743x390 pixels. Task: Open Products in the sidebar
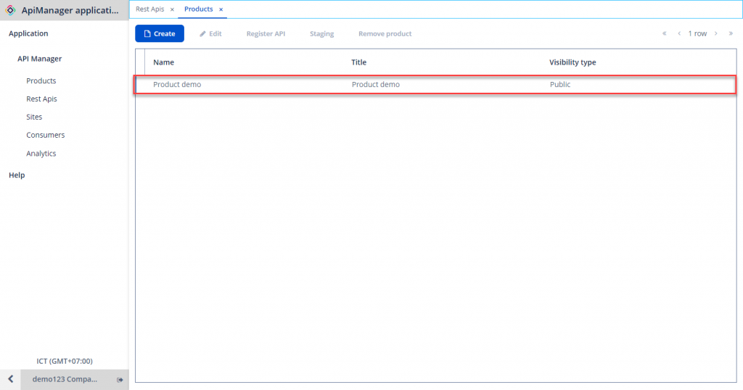point(41,81)
